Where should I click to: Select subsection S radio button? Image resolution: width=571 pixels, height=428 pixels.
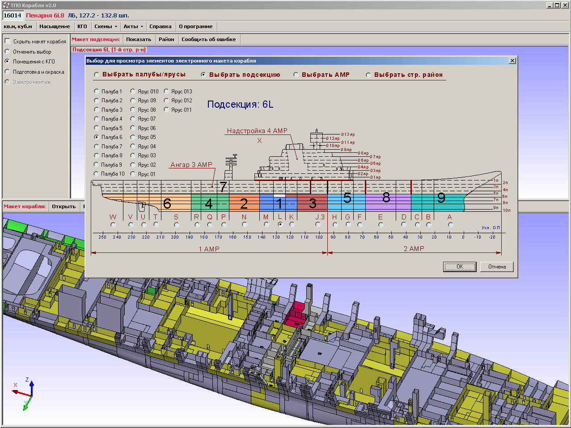(x=177, y=225)
